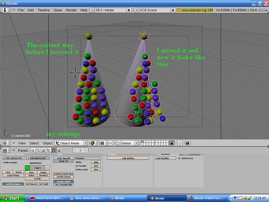Click the Set Solid button
This screenshot has width=269, height=202.
[43, 184]
